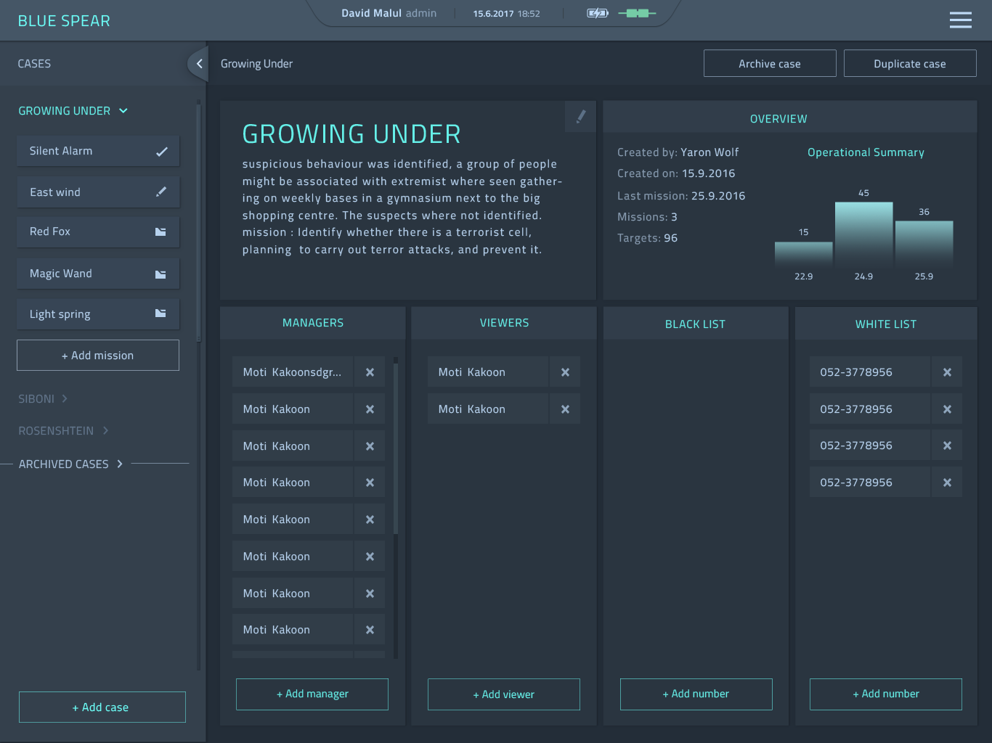Click the Silent Alarm checkmark icon

coord(161,151)
